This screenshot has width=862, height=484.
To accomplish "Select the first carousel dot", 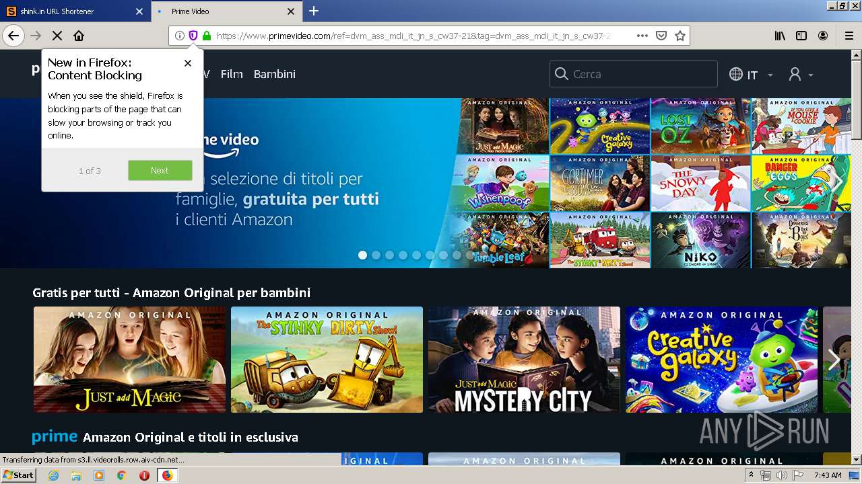I will point(362,255).
